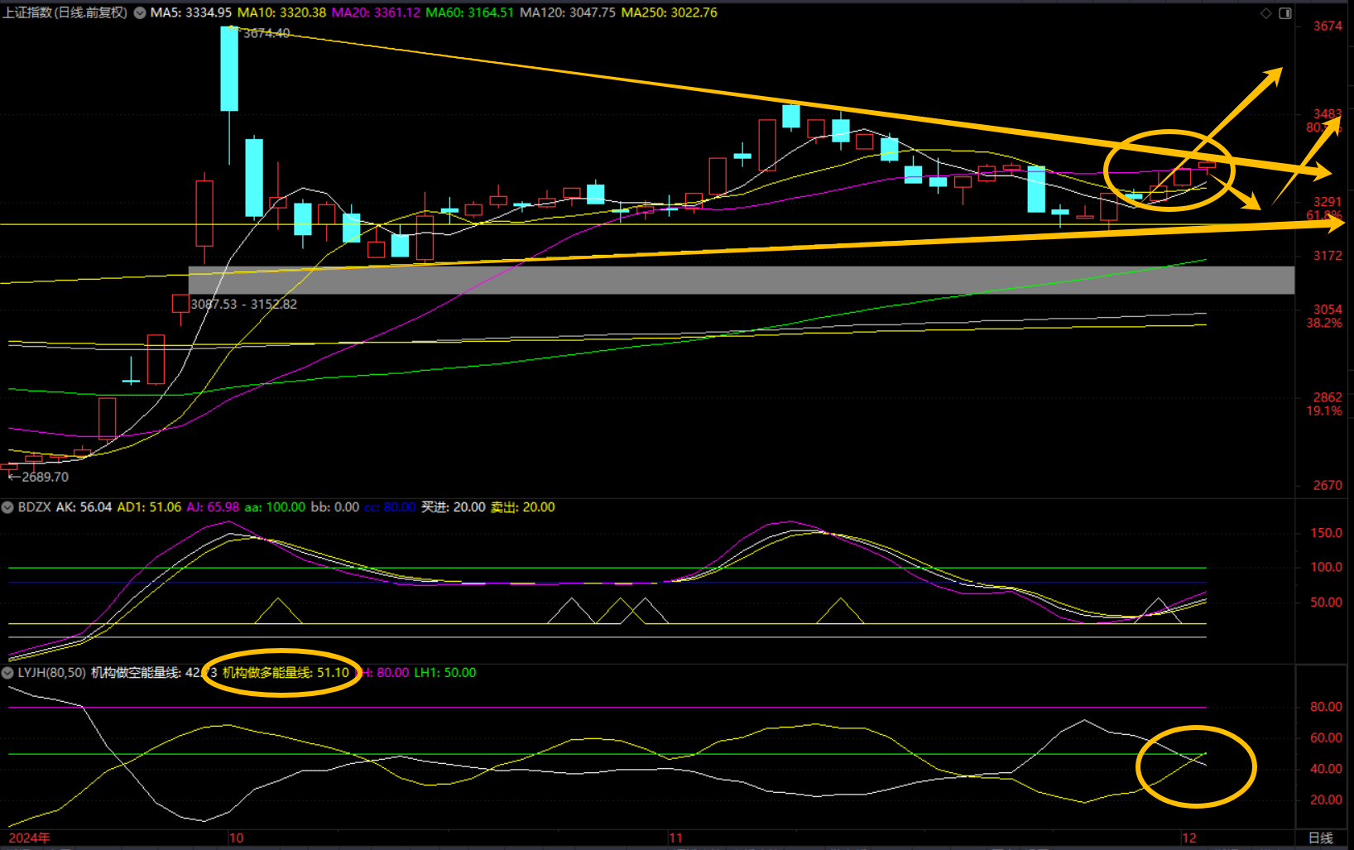Click the 2024年 label on time axis
The width and height of the screenshot is (1354, 850).
29,838
